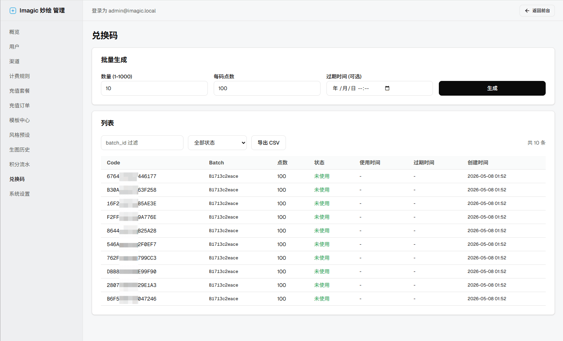Open 系统设置 system settings
Image resolution: width=563 pixels, height=341 pixels.
20,194
